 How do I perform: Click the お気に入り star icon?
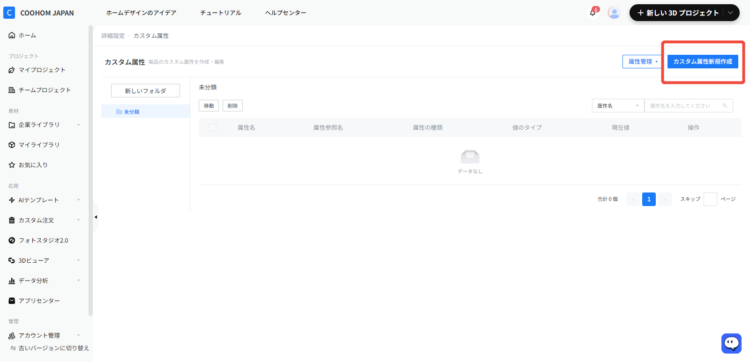click(12, 165)
